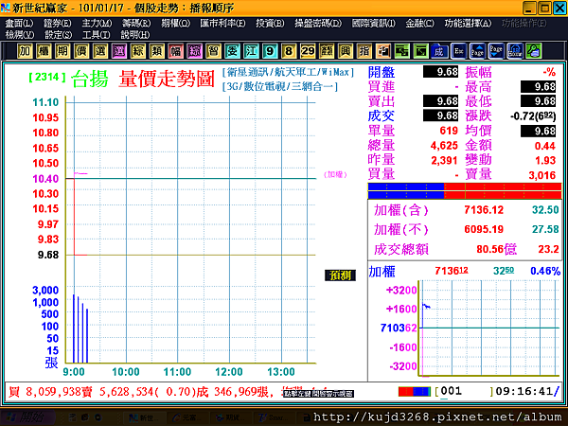Click the 0.46% percentage in index mini-chart header
This screenshot has height=426, width=568.
(545, 271)
